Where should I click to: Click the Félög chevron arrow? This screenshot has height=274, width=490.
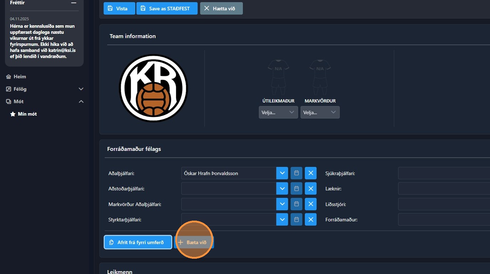[81, 89]
